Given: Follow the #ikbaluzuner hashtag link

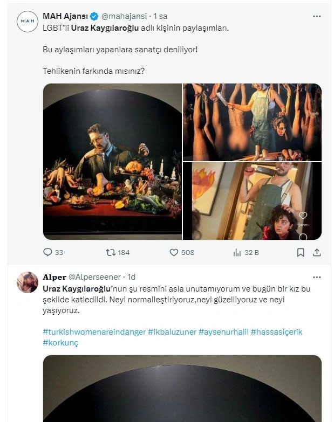Looking at the screenshot, I should pyautogui.click(x=172, y=332).
